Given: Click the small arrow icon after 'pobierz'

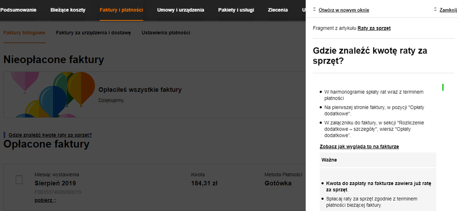Looking at the screenshot, I should pos(55,200).
